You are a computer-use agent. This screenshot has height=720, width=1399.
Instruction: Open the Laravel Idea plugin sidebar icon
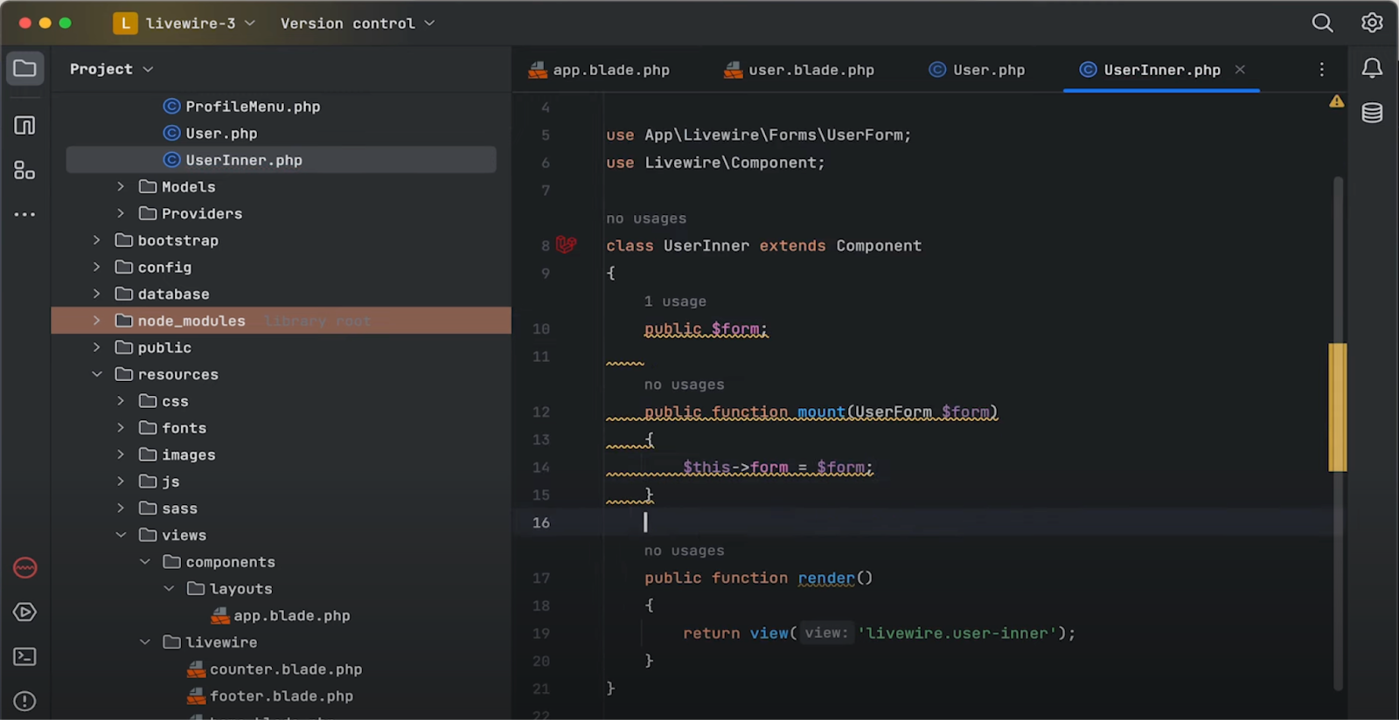[24, 568]
